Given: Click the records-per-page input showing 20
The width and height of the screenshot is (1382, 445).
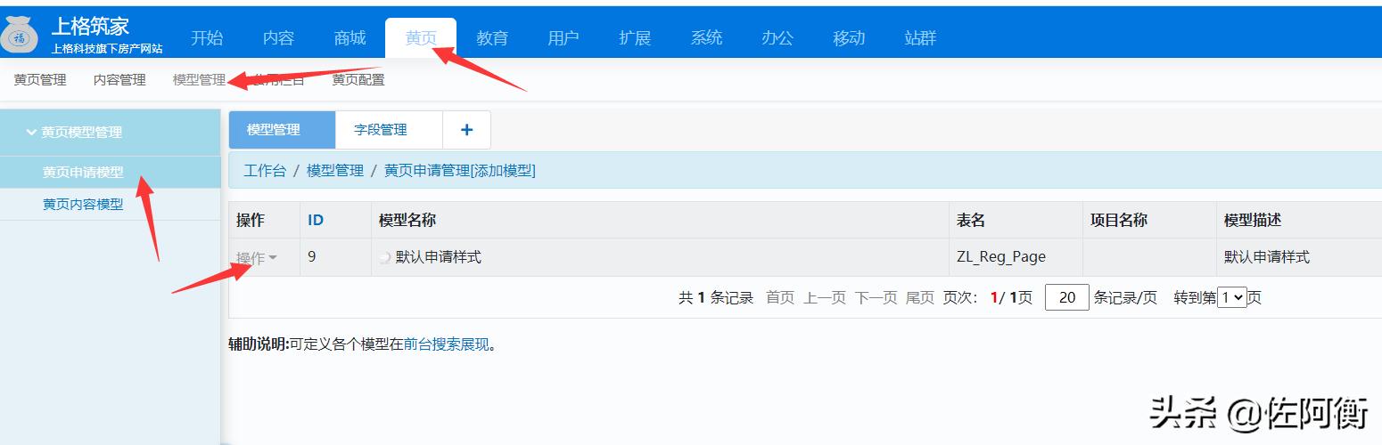Looking at the screenshot, I should [x=1067, y=297].
